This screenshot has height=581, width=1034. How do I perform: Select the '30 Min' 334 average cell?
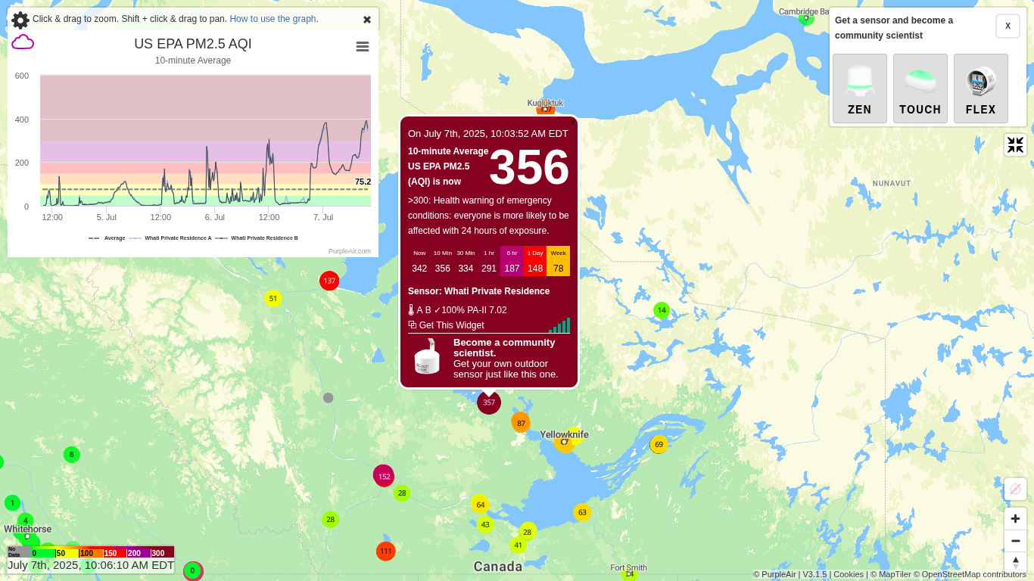point(466,261)
